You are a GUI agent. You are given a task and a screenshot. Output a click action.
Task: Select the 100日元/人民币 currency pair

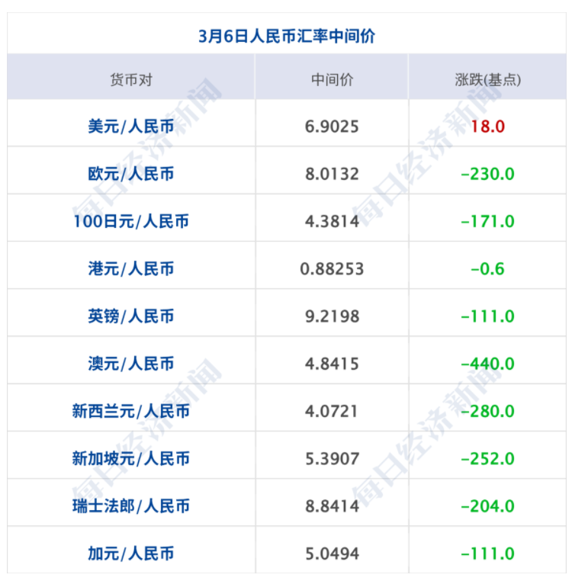tap(131, 221)
